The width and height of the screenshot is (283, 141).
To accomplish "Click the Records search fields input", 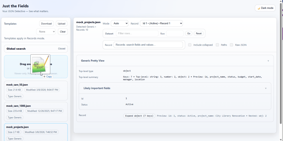I will tap(148, 45).
